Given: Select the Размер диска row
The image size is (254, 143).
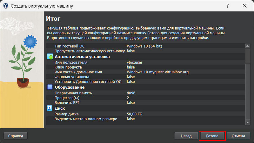Looking at the screenshot, I should (x=145, y=114).
